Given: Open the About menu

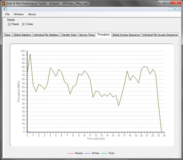Looking at the screenshot, I should point(32,14).
